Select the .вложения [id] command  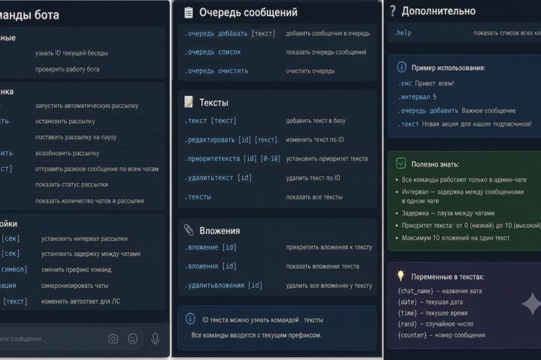pyautogui.click(x=210, y=266)
